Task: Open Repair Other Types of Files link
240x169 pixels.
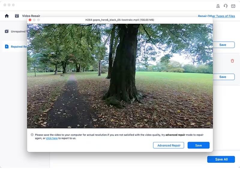Action: [x=216, y=16]
